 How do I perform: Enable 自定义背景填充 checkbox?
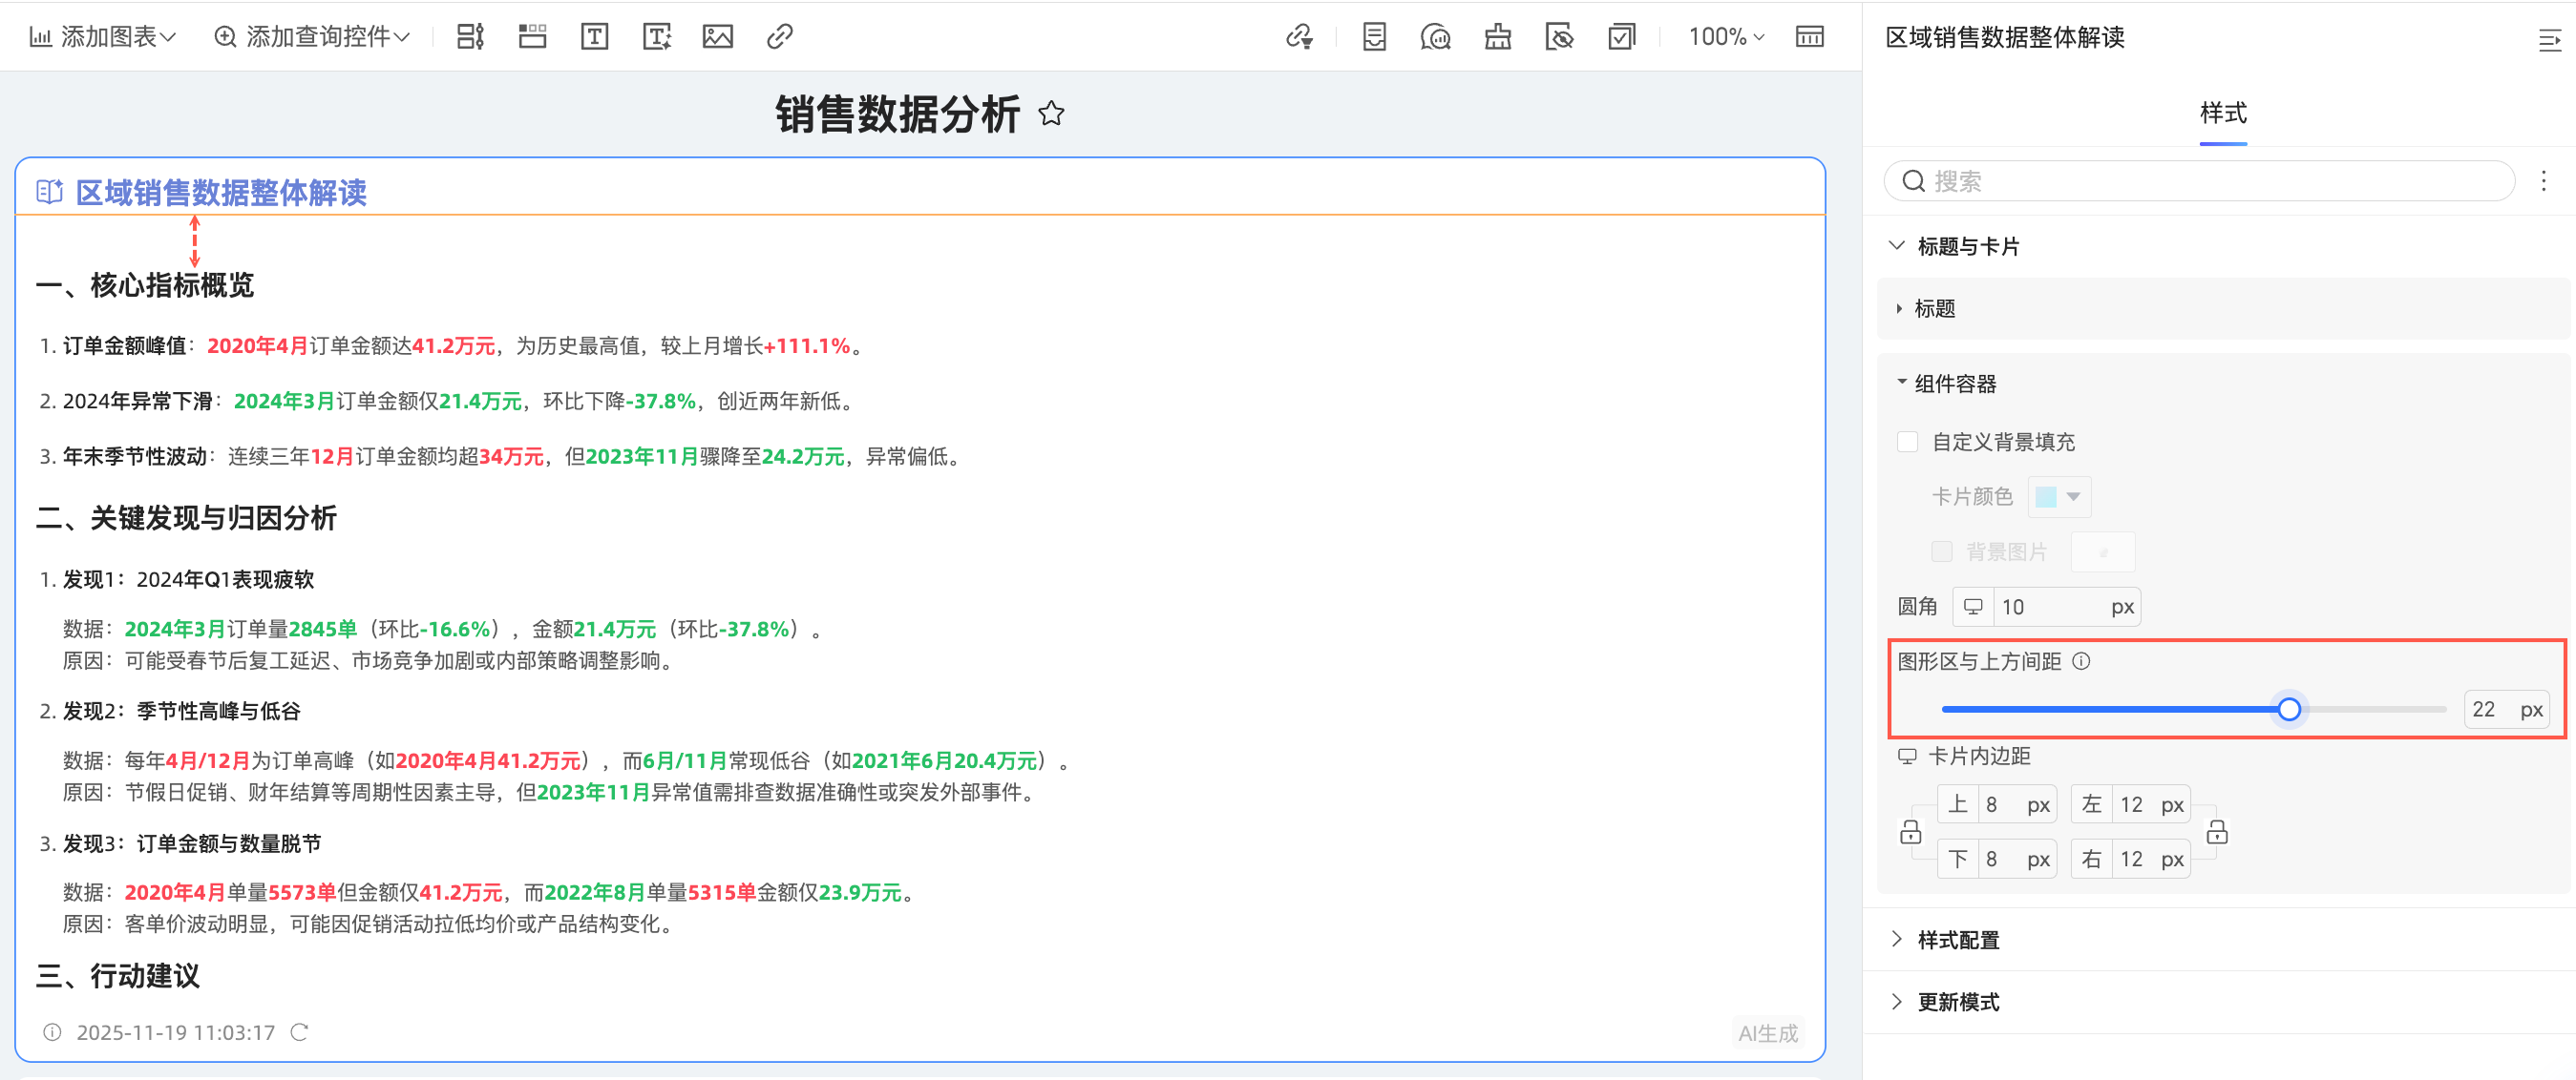tap(1907, 442)
